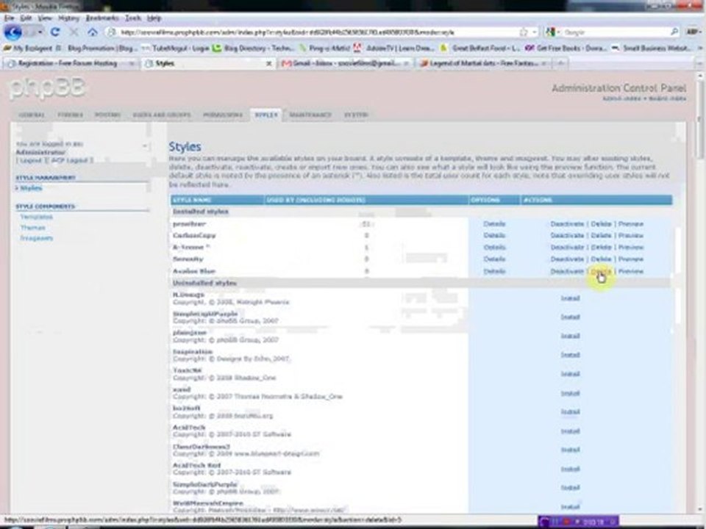Select the Styles ACP tab
Image resolution: width=706 pixels, height=529 pixels.
(266, 115)
